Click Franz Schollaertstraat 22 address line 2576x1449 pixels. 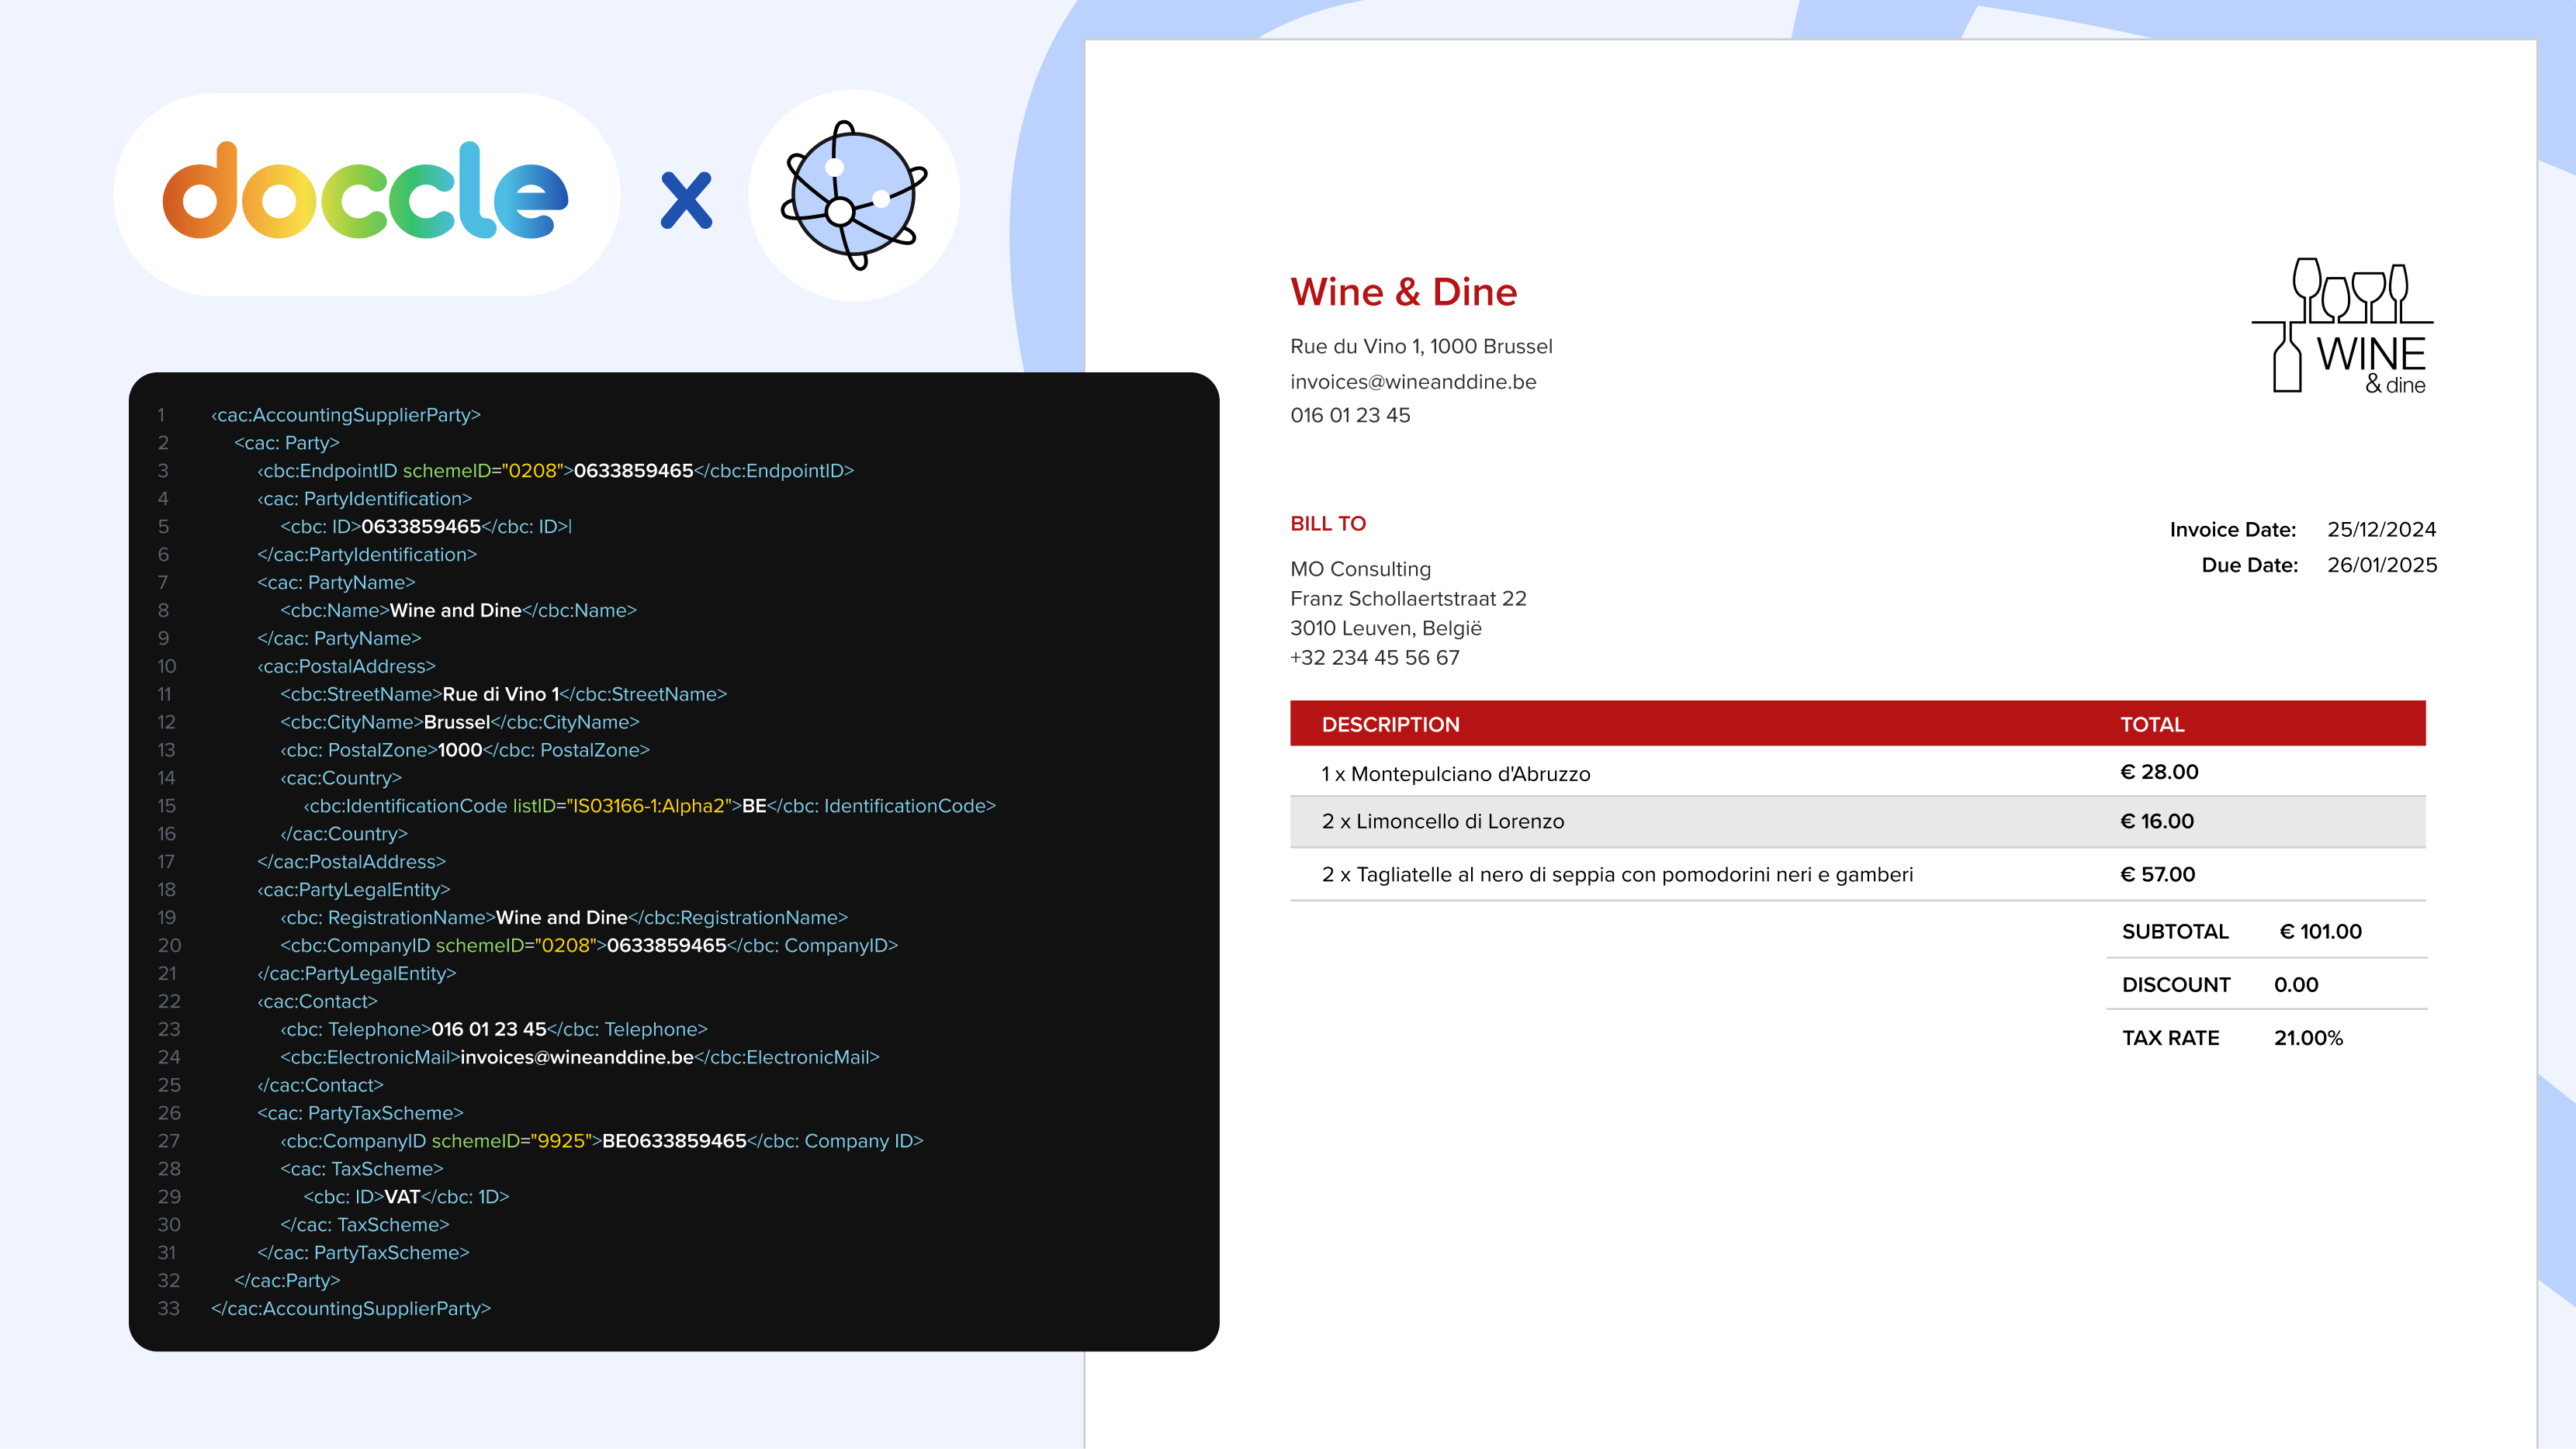click(1408, 598)
